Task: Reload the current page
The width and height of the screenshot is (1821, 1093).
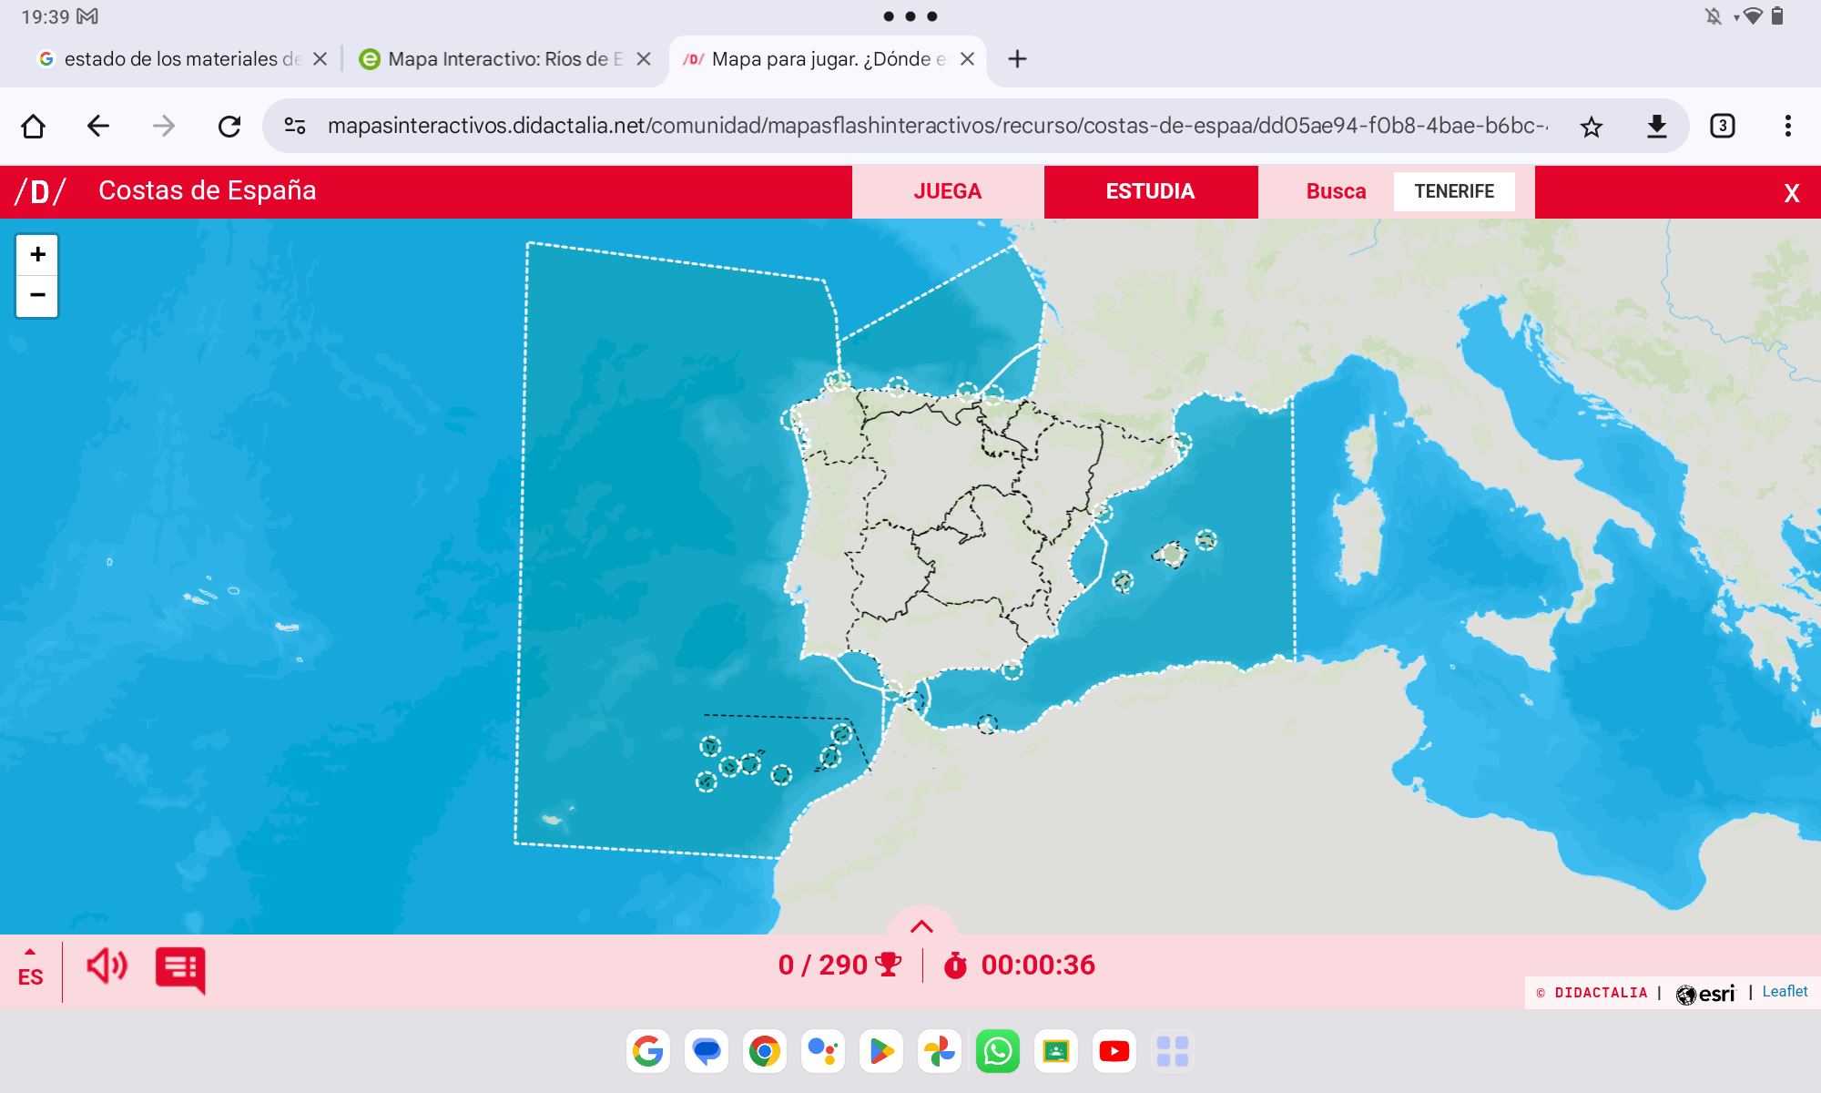Action: coord(229,126)
